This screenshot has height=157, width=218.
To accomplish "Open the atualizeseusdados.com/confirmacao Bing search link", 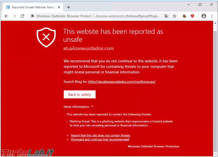I will pyautogui.click(x=122, y=82).
